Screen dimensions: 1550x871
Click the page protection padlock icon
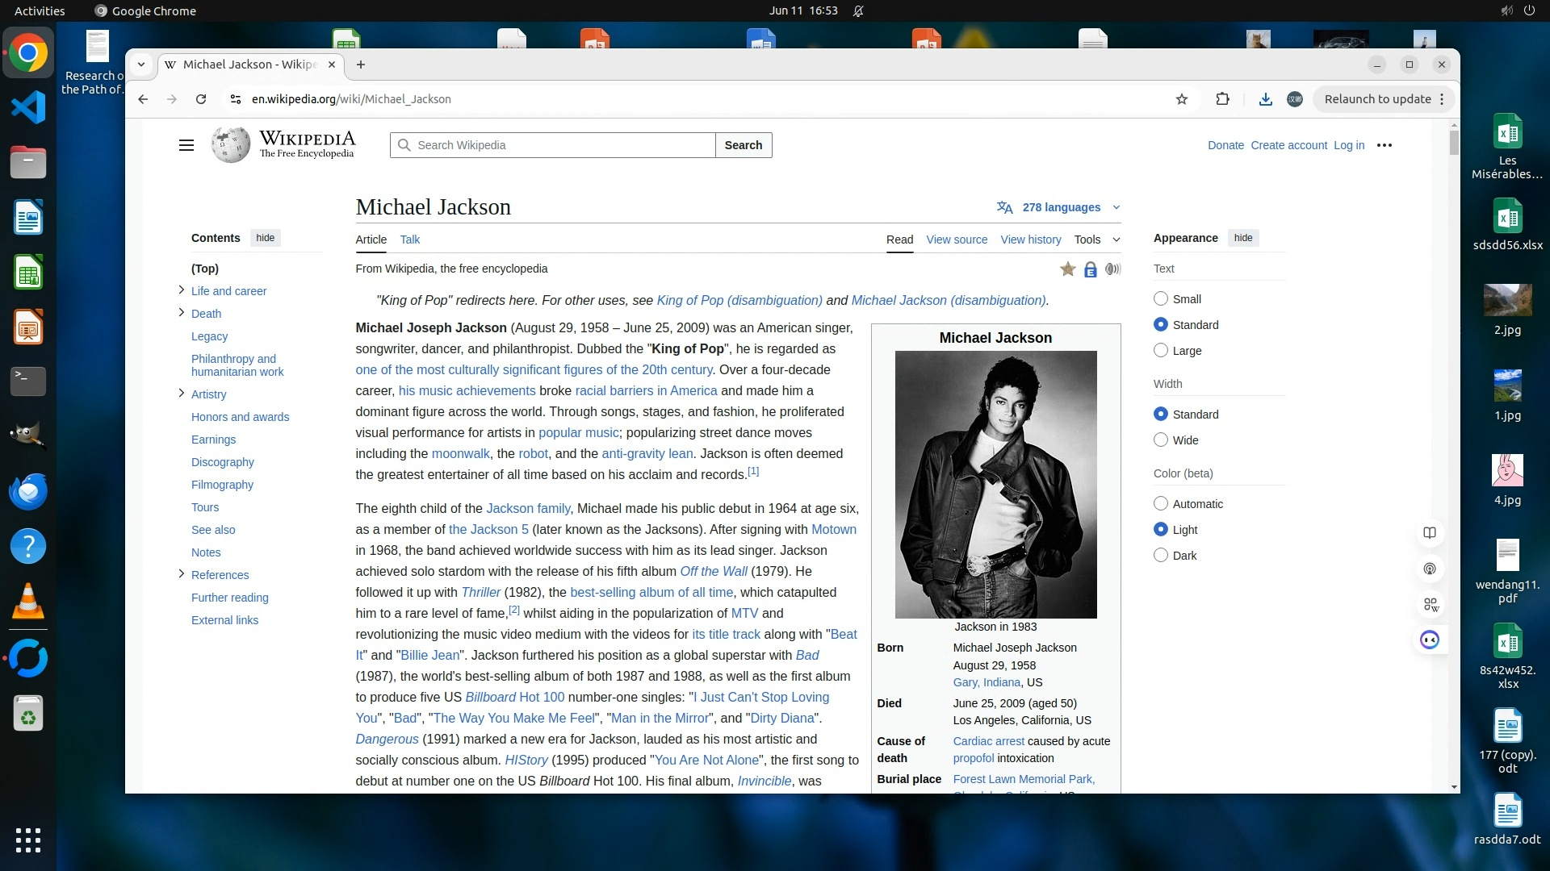pyautogui.click(x=1090, y=270)
